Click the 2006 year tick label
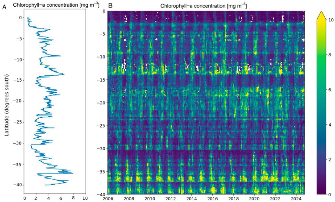This screenshot has width=335, height=202. click(x=108, y=198)
